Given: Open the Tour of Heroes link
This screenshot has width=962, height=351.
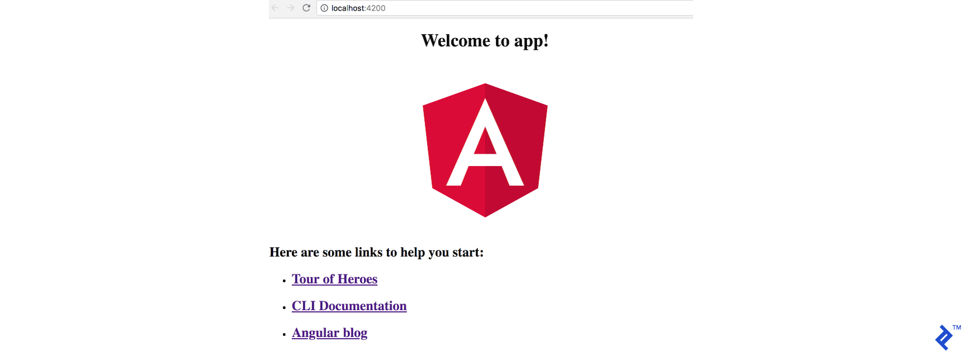Looking at the screenshot, I should [334, 279].
